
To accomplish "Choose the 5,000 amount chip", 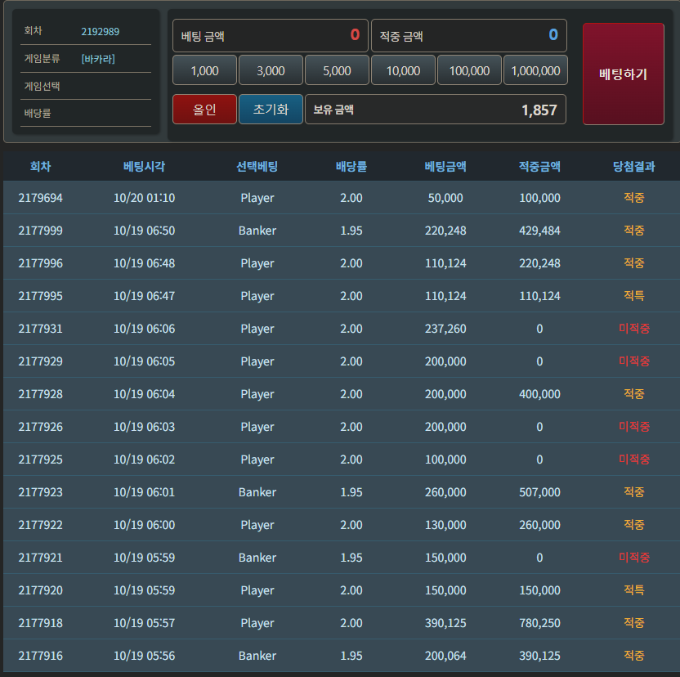I will click(337, 70).
